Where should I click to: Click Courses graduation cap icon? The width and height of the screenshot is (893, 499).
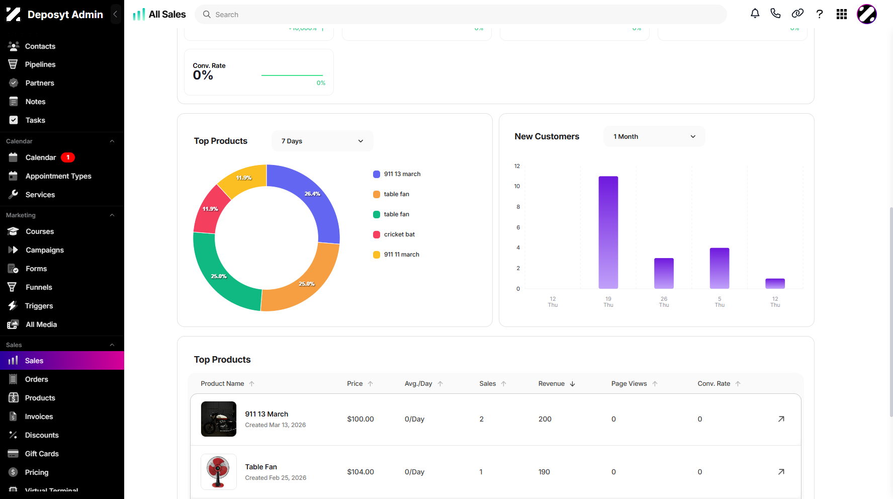click(x=13, y=231)
